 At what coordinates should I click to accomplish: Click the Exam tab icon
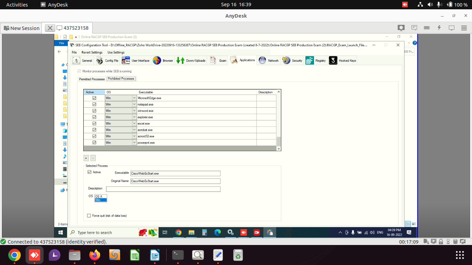point(213,60)
